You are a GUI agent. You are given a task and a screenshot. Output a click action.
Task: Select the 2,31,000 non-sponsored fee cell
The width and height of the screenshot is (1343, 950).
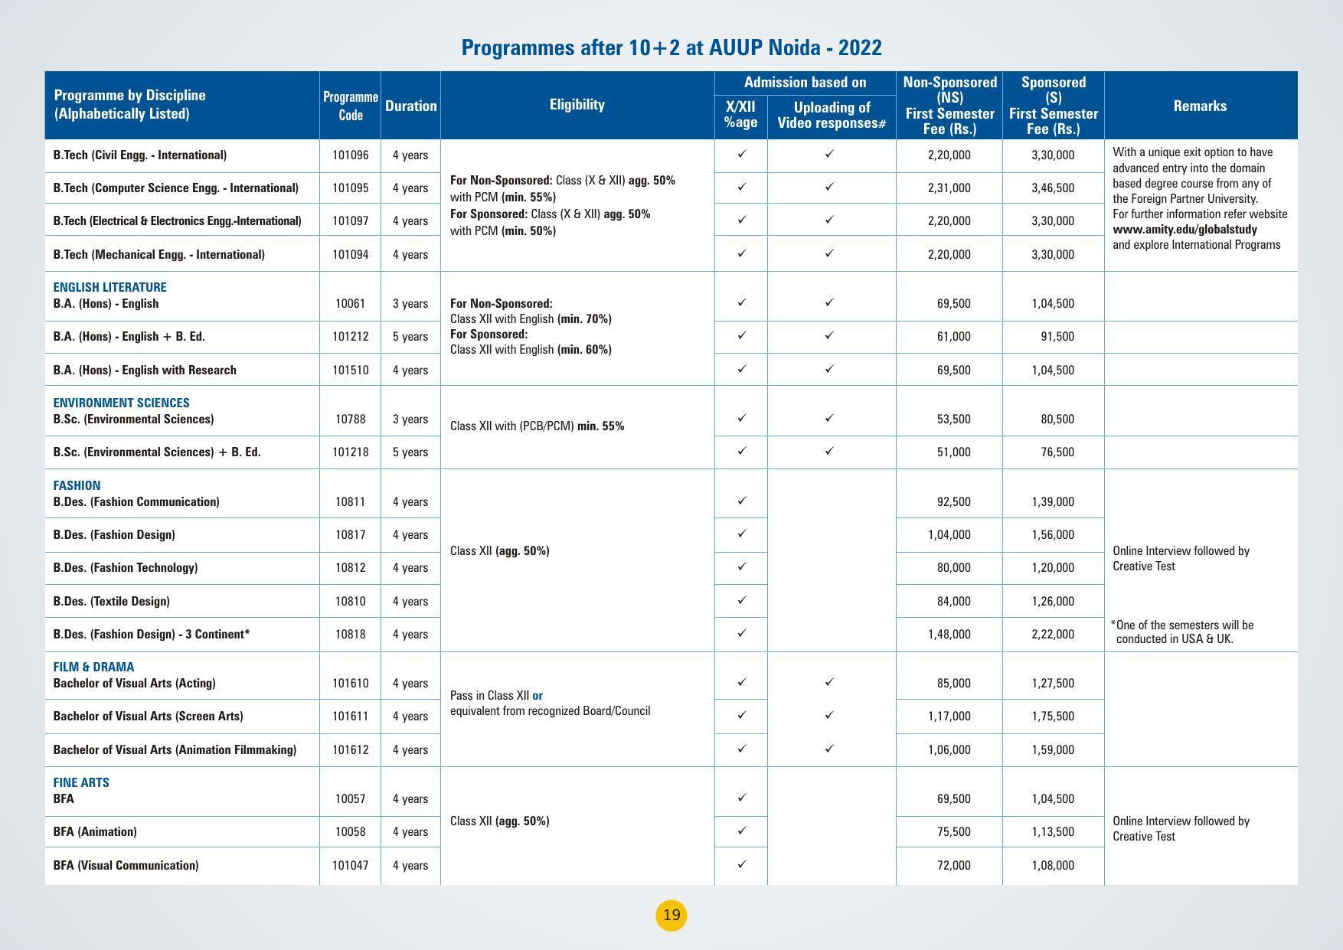[949, 188]
